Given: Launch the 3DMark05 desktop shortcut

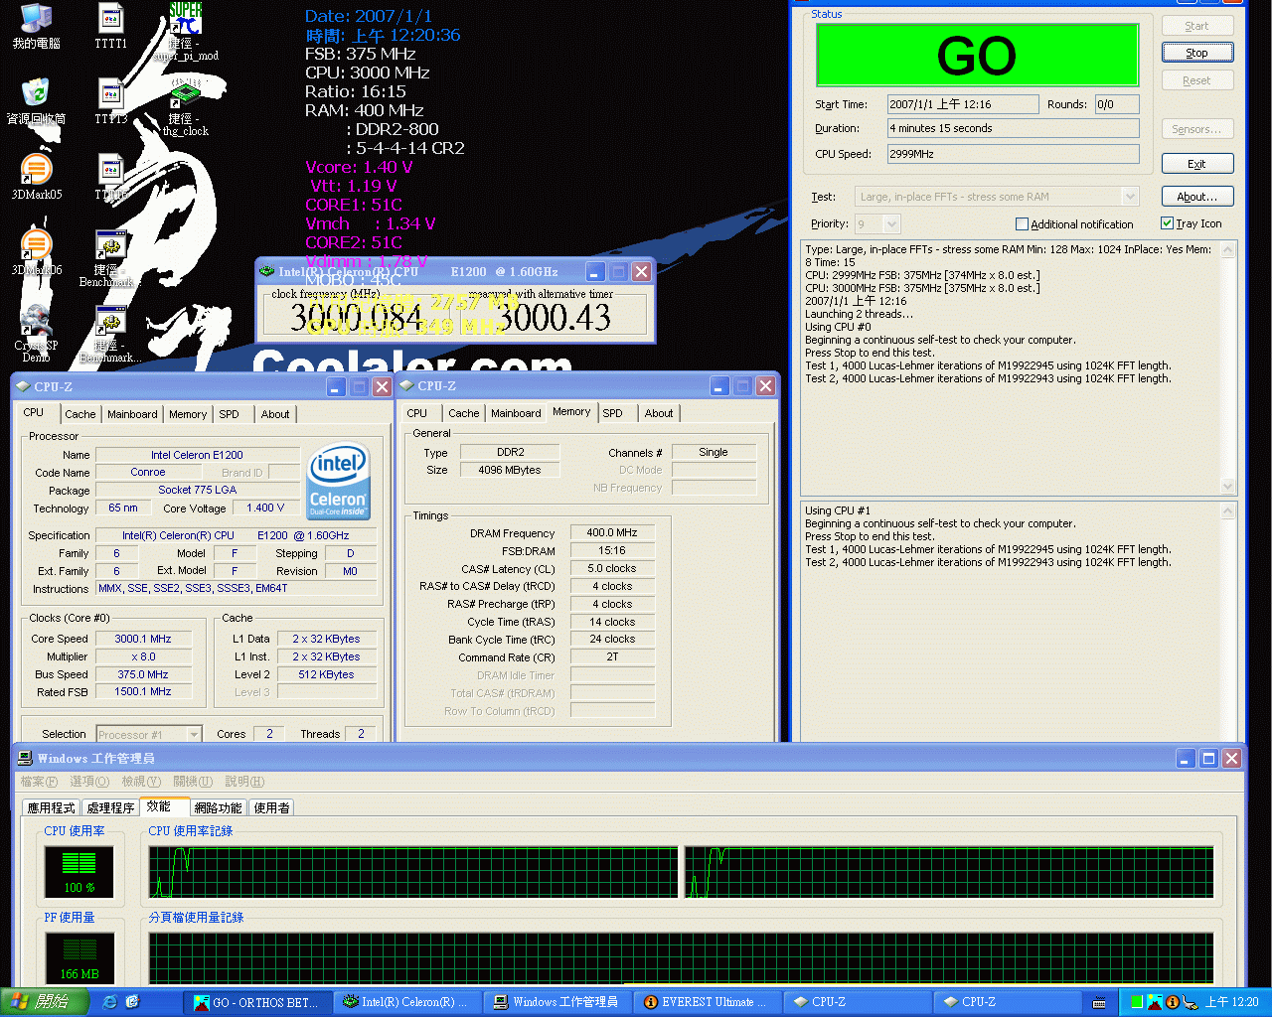Looking at the screenshot, I should [36, 177].
